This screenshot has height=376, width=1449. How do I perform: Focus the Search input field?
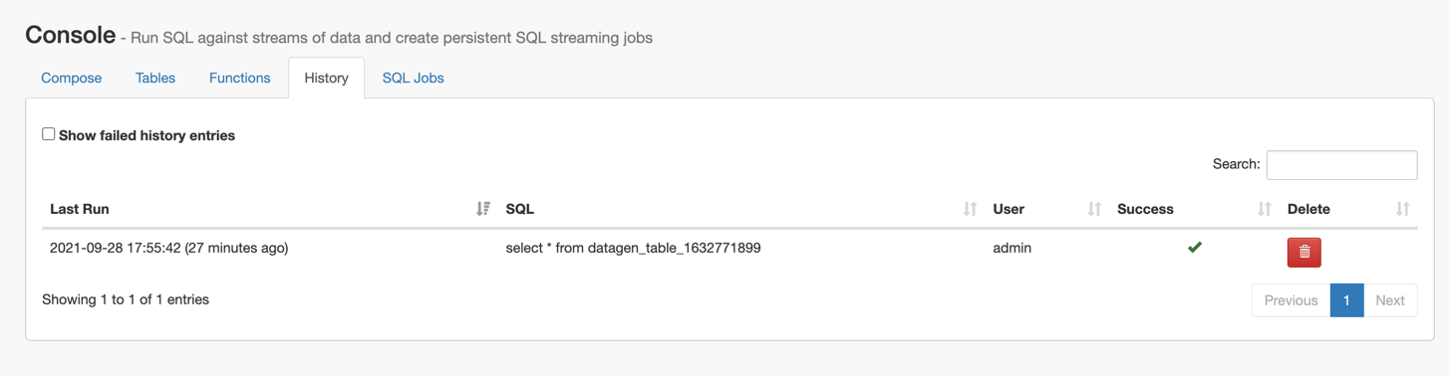(1341, 164)
